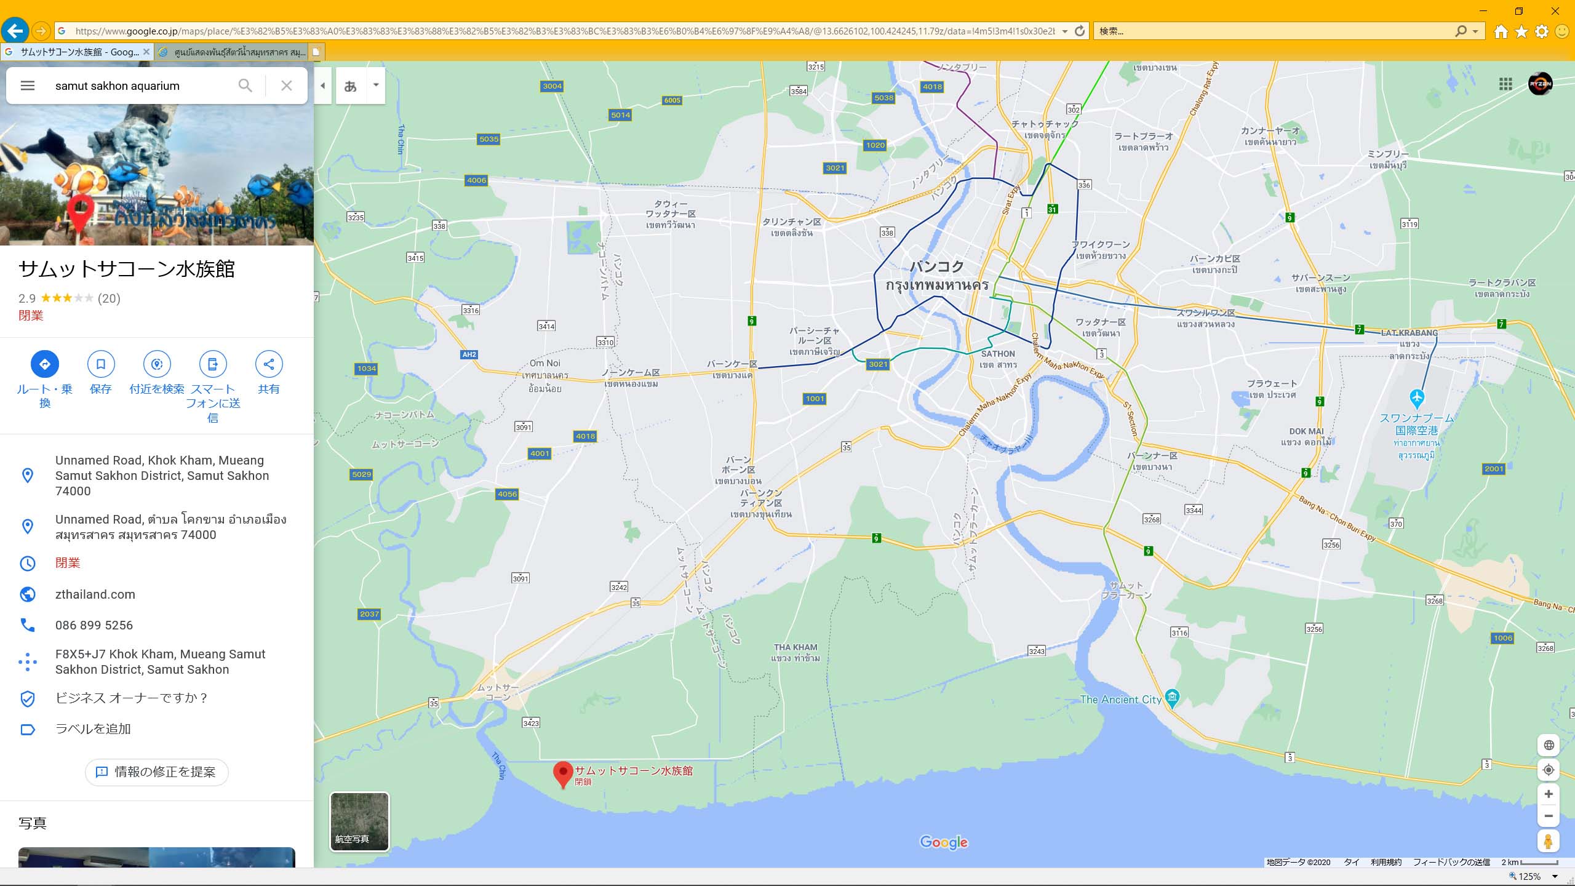The width and height of the screenshot is (1575, 886).
Task: Switch to 航空写真 satellite view thumbnail
Action: point(360,822)
